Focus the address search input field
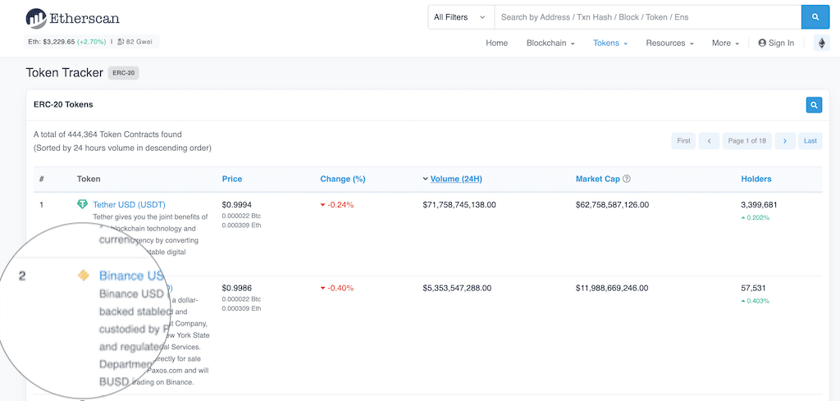The height and width of the screenshot is (401, 840). 648,17
